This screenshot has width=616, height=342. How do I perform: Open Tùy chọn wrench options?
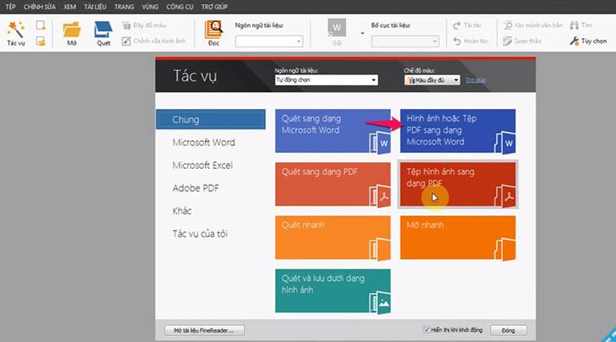[588, 41]
